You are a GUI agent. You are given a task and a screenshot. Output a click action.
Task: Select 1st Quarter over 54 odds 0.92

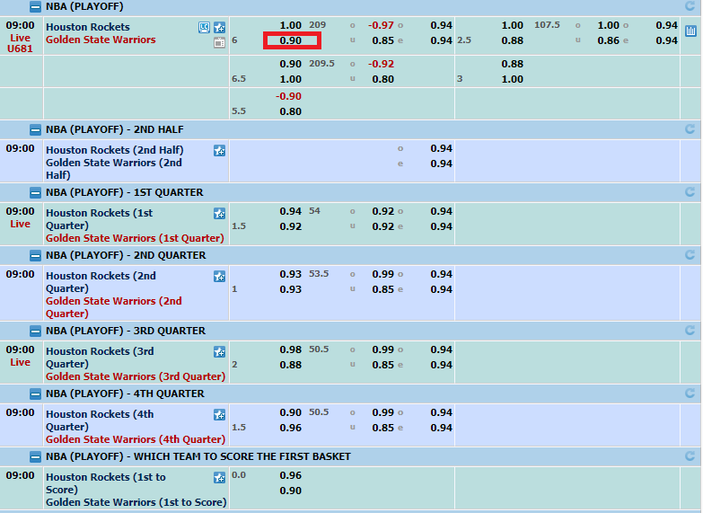382,211
